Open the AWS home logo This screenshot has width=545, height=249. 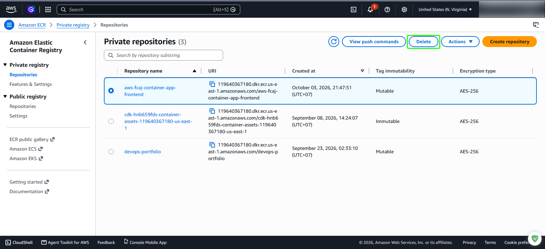click(11, 10)
